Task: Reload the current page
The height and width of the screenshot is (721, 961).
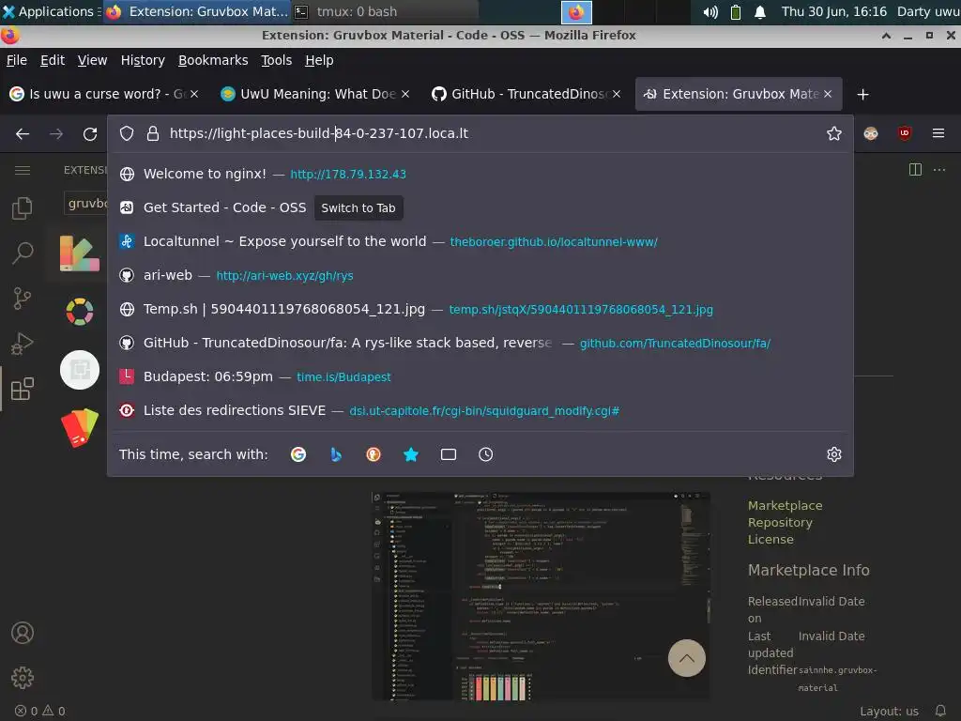Action: 90,133
